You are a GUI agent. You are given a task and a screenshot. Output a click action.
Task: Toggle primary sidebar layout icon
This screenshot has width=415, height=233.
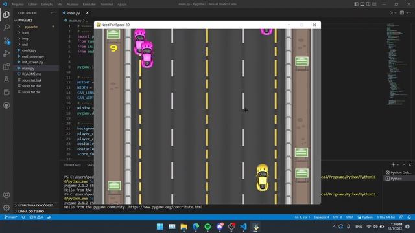point(356,4)
